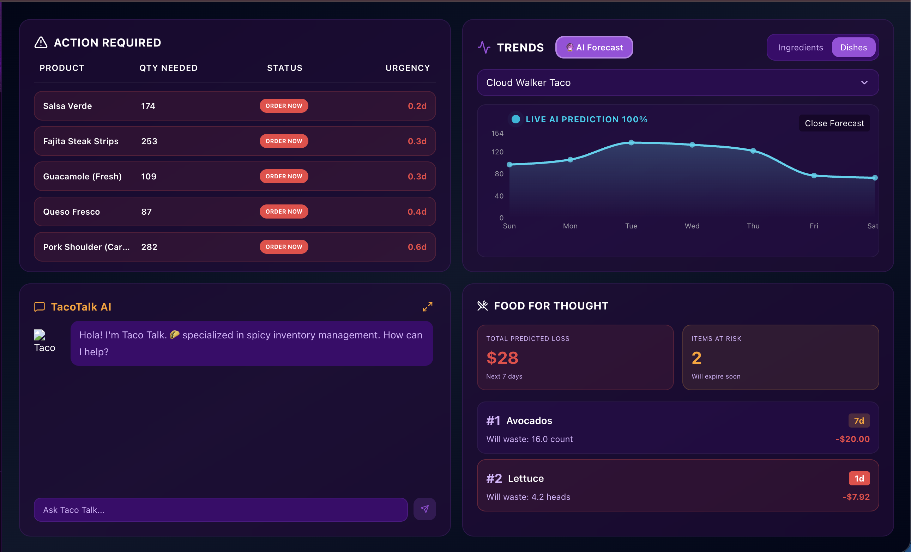Image resolution: width=911 pixels, height=552 pixels.
Task: Click the crossed utensils Food for Thought icon
Action: 482,306
